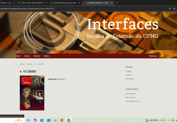Image resolution: width=177 pixels, height=123 pixels.
Task: Click the Acervo breadcrumb link
Action: 30,64
